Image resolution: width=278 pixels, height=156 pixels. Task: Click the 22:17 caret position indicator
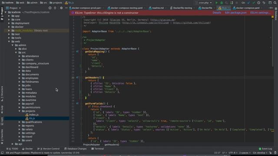[x=217, y=153]
